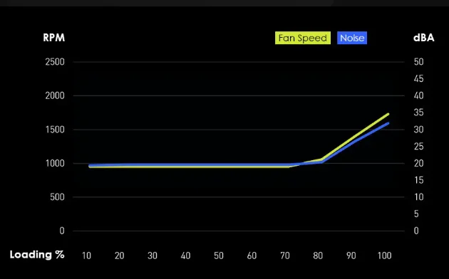The image size is (449, 279).
Task: Click the 100 Loading % tick label
Action: [x=385, y=256]
